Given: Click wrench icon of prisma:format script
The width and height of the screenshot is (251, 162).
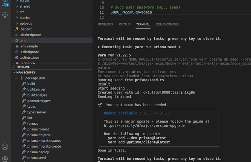Looking at the screenshot, I should tap(24, 129).
